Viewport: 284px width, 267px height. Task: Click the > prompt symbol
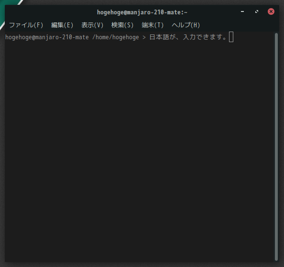(x=144, y=37)
